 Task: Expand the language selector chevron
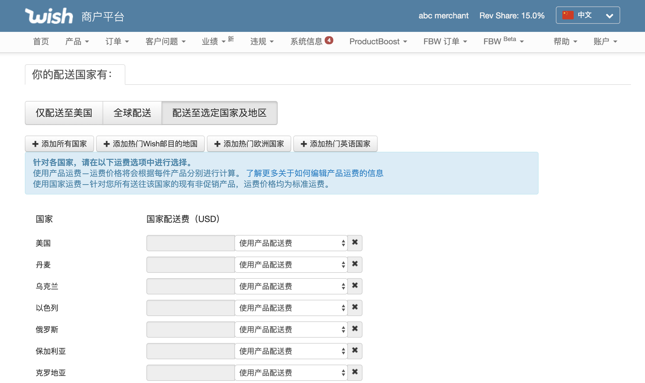tap(610, 16)
